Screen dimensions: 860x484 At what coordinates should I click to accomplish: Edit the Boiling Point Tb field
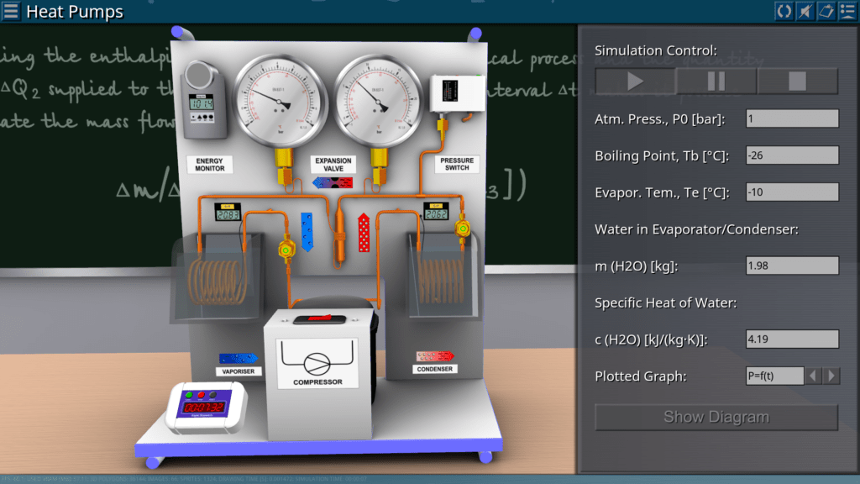click(791, 155)
